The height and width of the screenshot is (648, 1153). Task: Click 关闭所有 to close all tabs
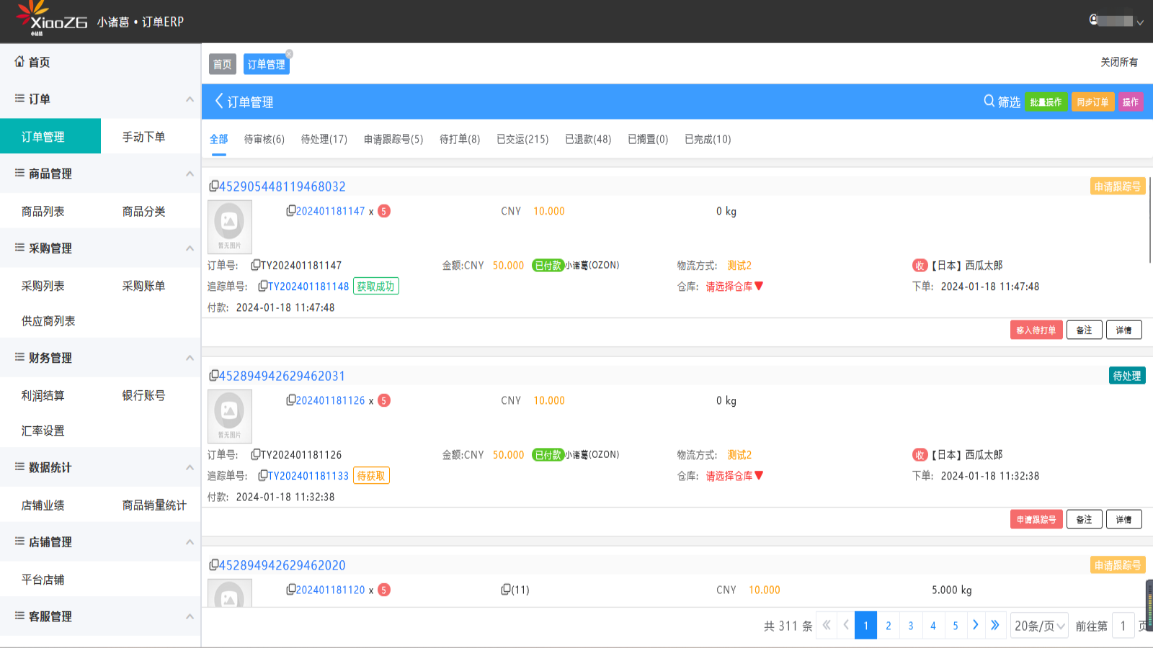[x=1119, y=62]
